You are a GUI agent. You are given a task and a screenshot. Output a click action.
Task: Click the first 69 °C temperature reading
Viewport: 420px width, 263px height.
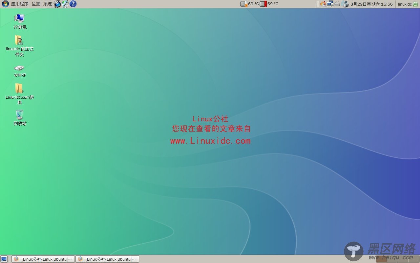tap(253, 4)
